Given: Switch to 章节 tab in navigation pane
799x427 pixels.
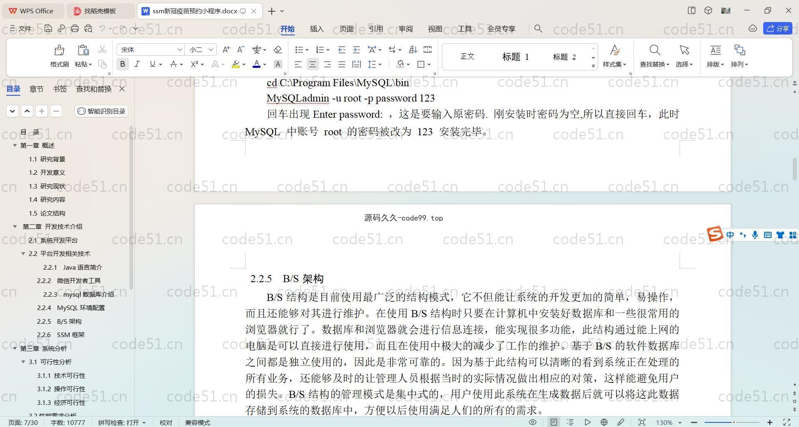Looking at the screenshot, I should (36, 89).
